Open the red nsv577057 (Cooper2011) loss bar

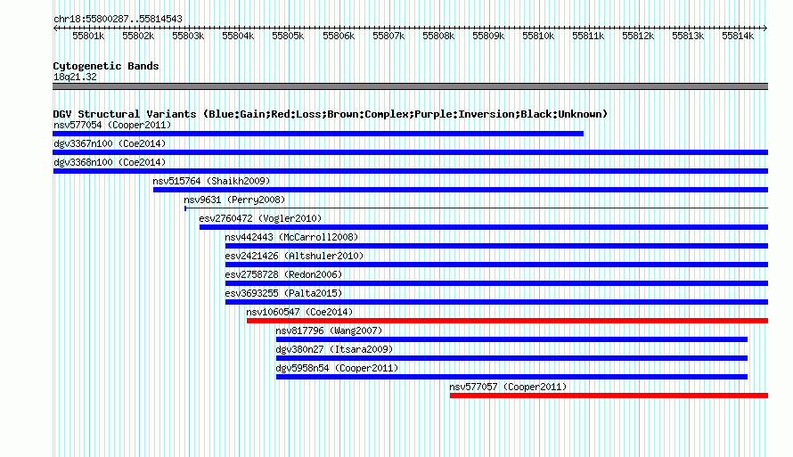point(609,396)
